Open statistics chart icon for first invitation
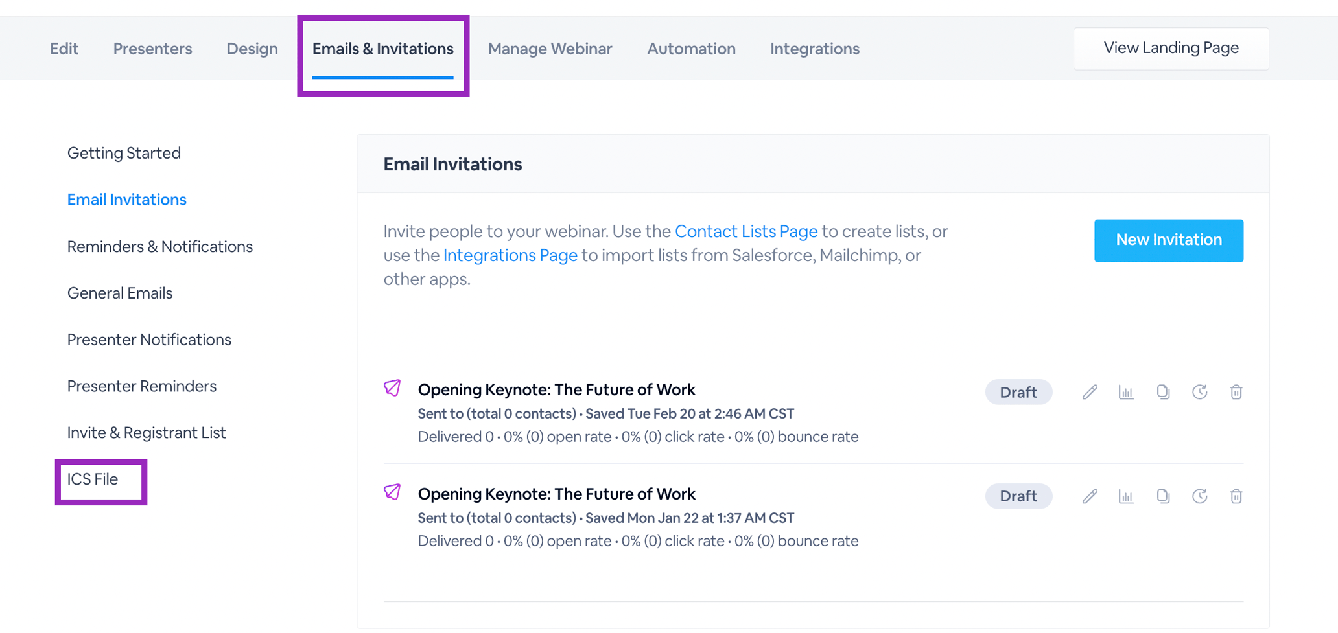Viewport: 1338px width, 633px height. point(1126,392)
